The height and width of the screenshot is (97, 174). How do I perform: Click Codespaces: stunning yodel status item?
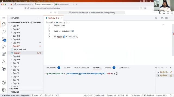coord(15,95)
